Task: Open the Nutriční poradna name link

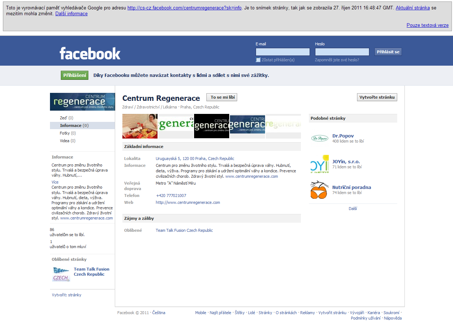Action: (x=352, y=188)
